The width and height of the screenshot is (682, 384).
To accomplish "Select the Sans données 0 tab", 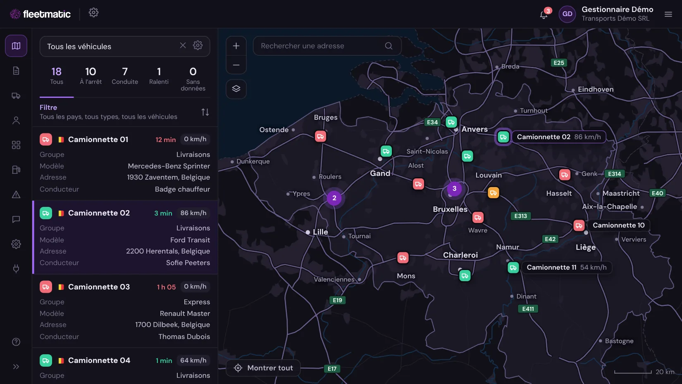I will (x=193, y=79).
